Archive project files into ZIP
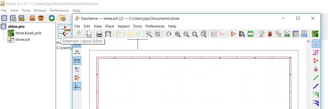Screen dimensions: 328x109 [x=32, y=18]
